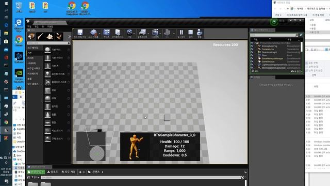The height and width of the screenshot is (186, 330).
Task: Select the Foliage mode icon
Action: (59, 37)
